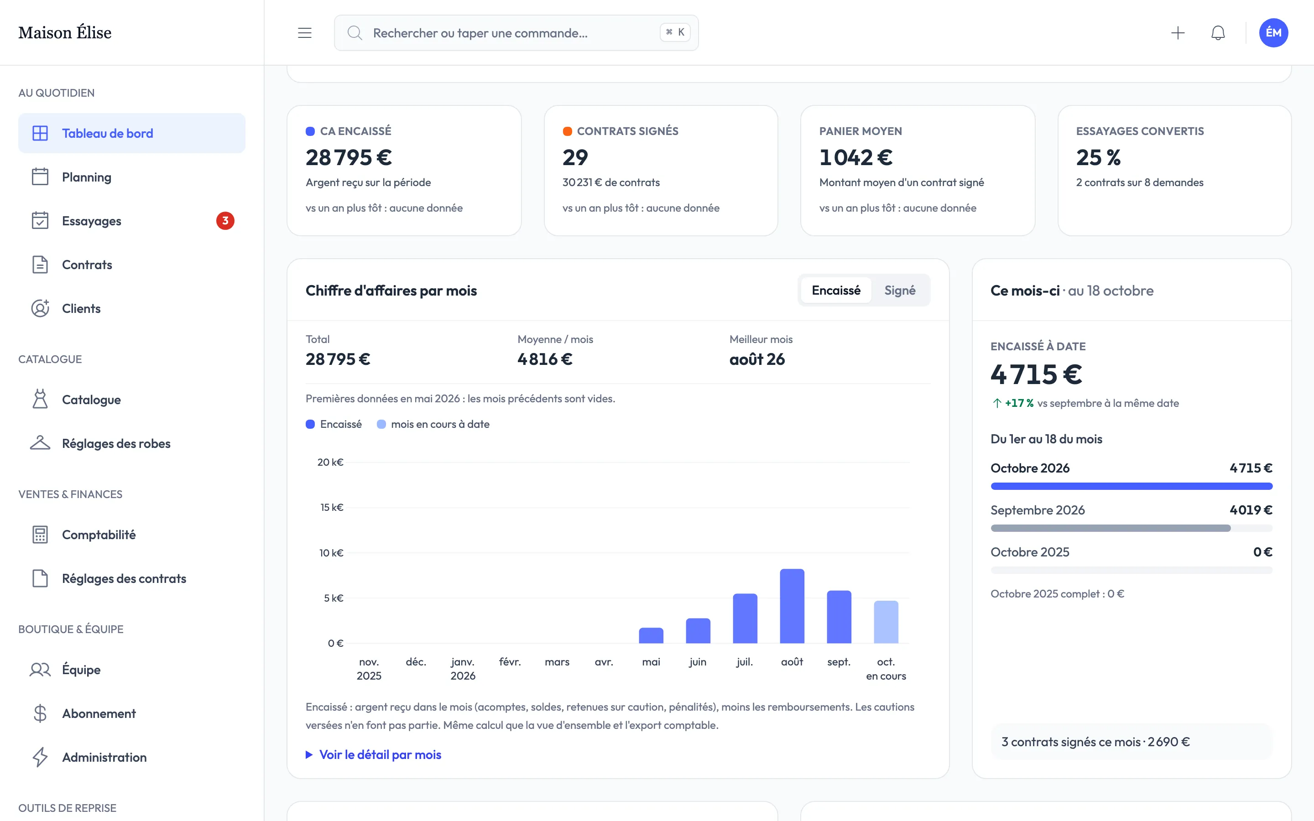Click the mois en cours legend dot
This screenshot has width=1314, height=821.
381,424
